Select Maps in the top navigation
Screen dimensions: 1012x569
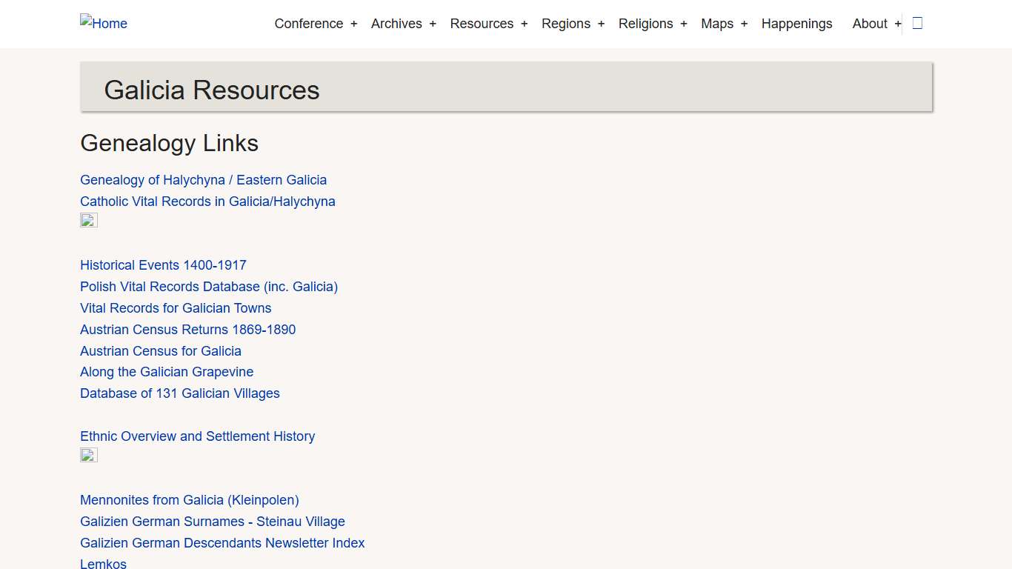tap(716, 23)
